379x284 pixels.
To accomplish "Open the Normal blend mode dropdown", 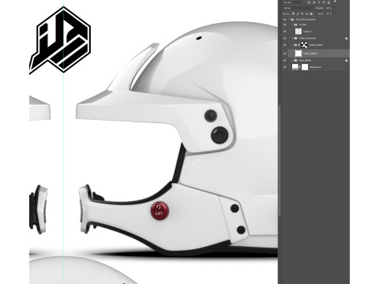I will (x=298, y=8).
